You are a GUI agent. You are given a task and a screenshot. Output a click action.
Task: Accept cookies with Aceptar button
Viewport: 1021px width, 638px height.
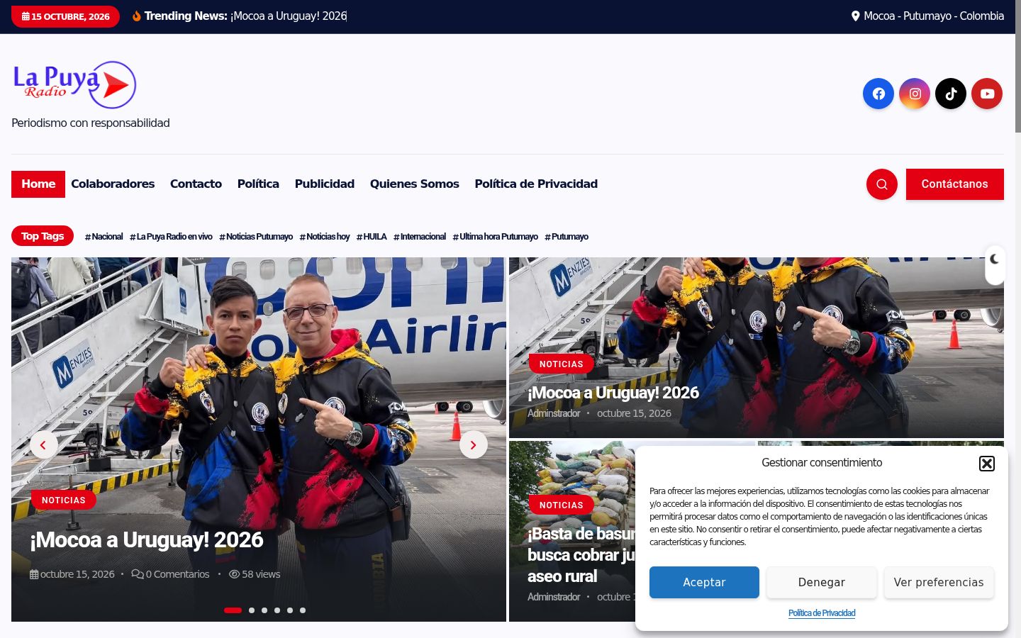pos(704,583)
